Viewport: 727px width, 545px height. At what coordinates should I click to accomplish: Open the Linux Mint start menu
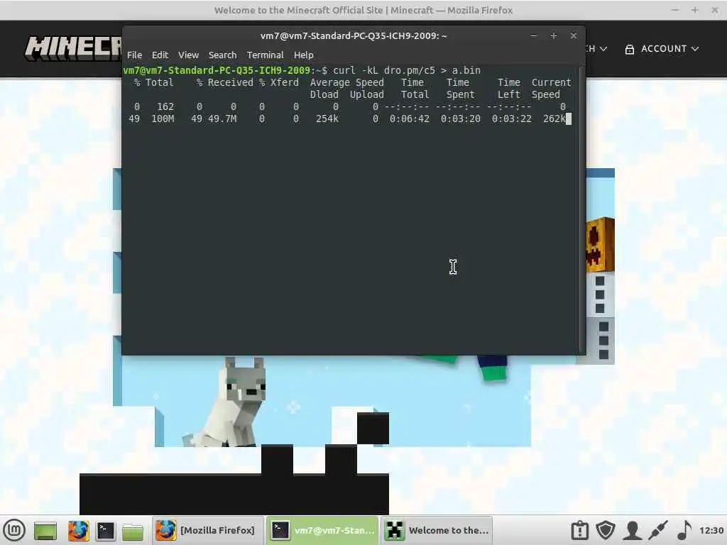pyautogui.click(x=14, y=529)
